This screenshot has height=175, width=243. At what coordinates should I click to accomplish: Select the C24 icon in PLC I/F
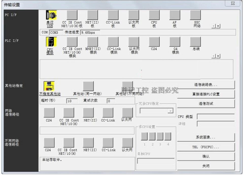[154, 42]
